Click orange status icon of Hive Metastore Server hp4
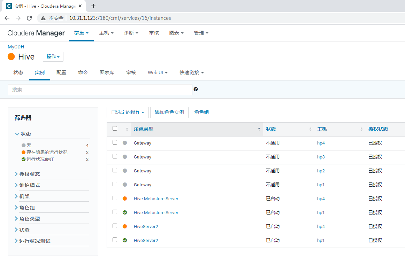The image size is (405, 257). pyautogui.click(x=125, y=198)
